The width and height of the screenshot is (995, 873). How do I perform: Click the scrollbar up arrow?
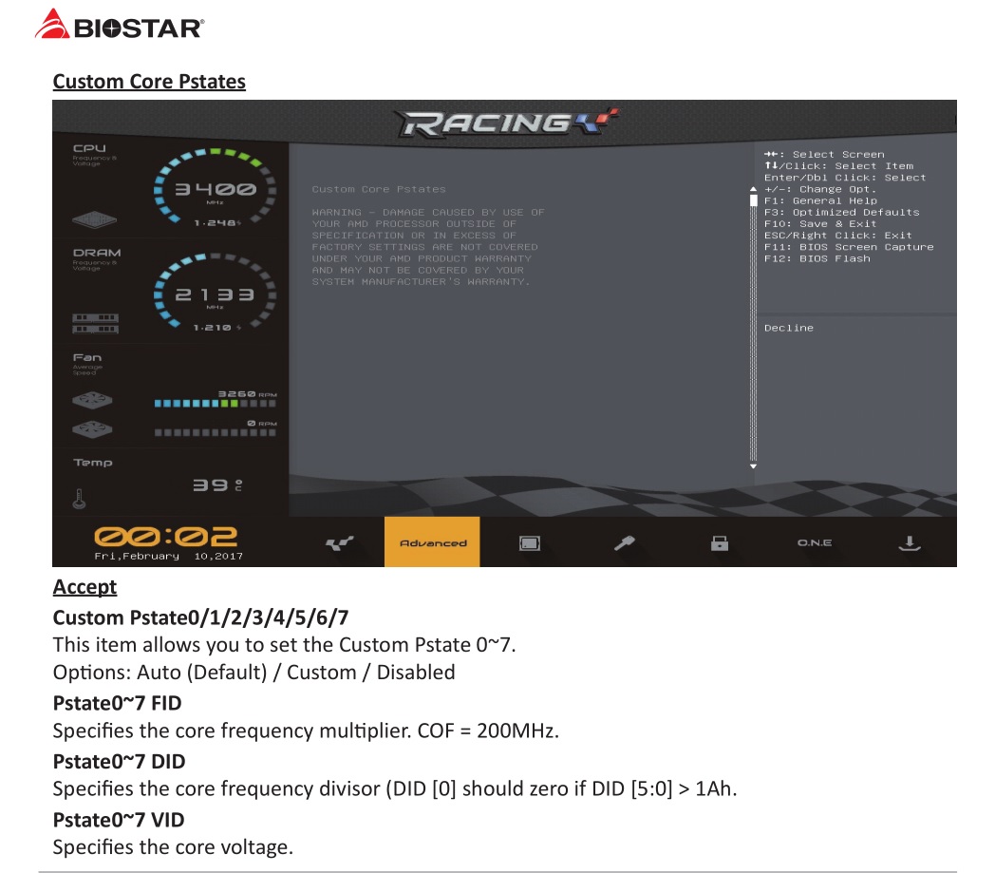coord(753,189)
